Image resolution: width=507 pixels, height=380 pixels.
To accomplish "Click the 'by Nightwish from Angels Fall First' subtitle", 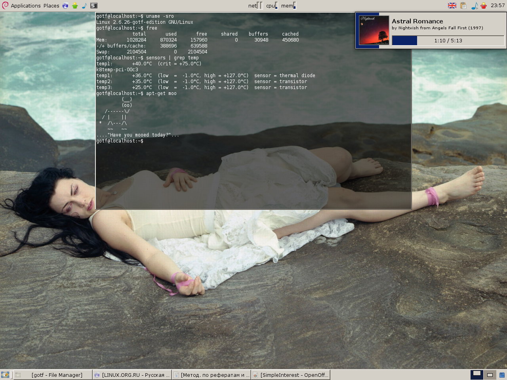I will tap(437, 28).
